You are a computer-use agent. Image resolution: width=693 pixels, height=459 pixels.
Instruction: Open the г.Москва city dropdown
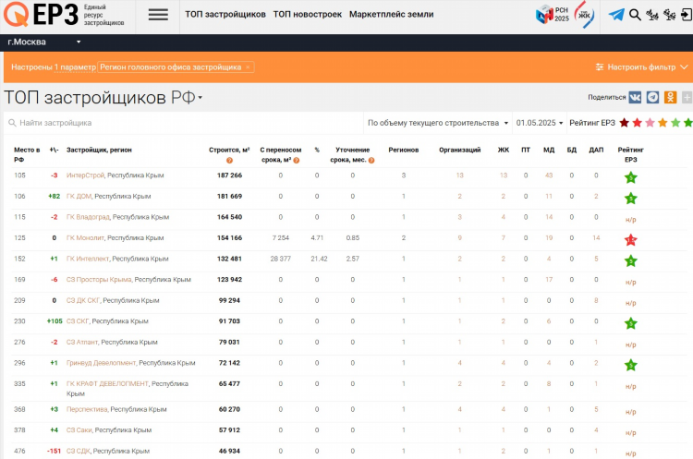pos(43,42)
